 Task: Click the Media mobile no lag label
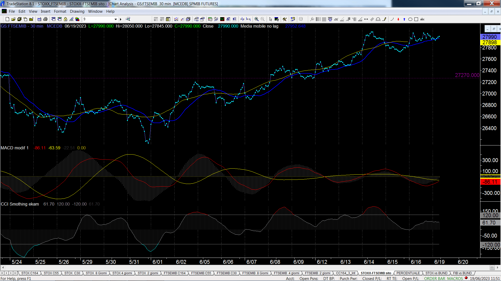pos(259,26)
